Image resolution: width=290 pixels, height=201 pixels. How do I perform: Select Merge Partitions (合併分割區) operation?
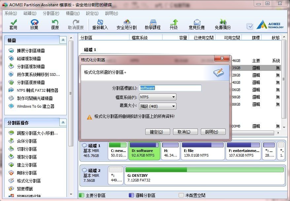(x=27, y=141)
